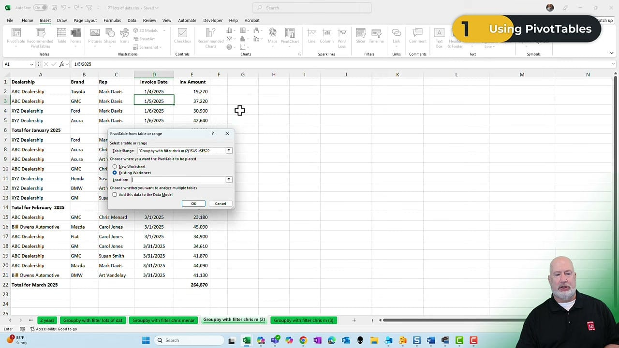Enable Add this data to the Data Model
619x348 pixels.
pyautogui.click(x=115, y=194)
